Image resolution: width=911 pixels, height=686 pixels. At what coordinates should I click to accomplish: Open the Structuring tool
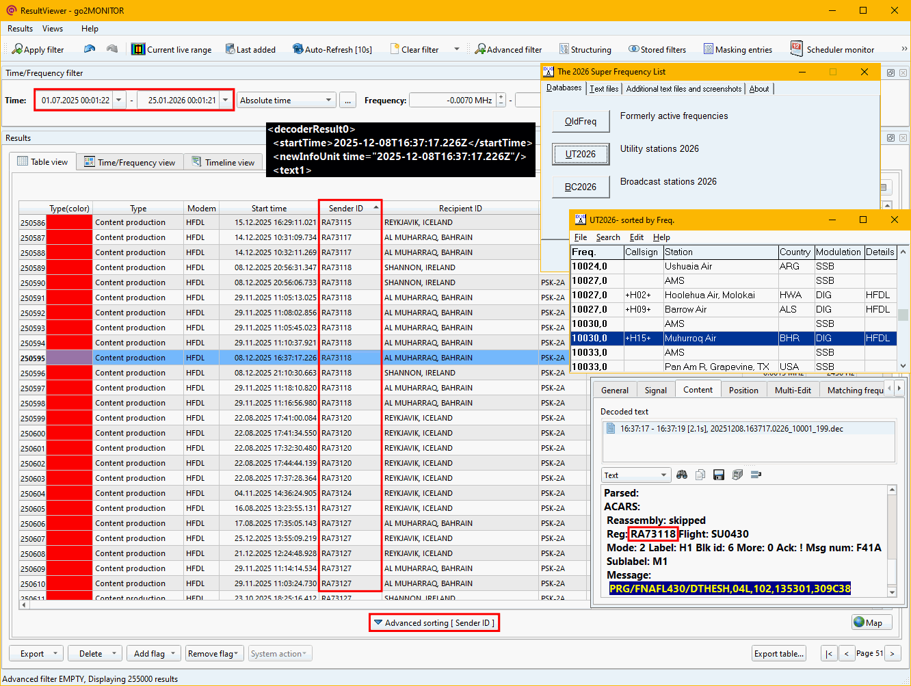click(x=585, y=49)
